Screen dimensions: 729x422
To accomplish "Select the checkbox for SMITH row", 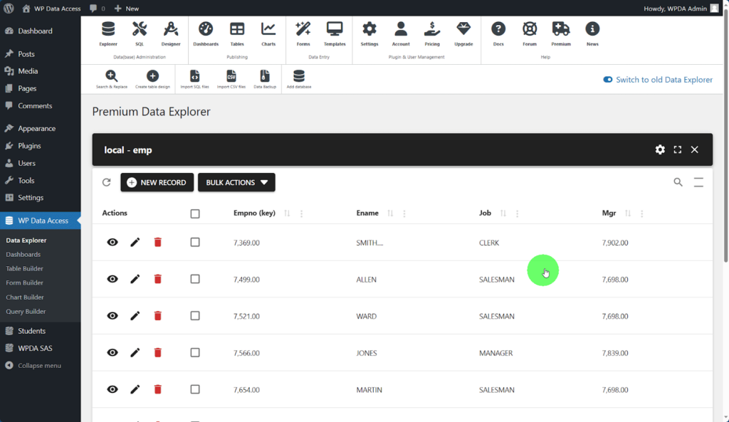I will (x=195, y=243).
